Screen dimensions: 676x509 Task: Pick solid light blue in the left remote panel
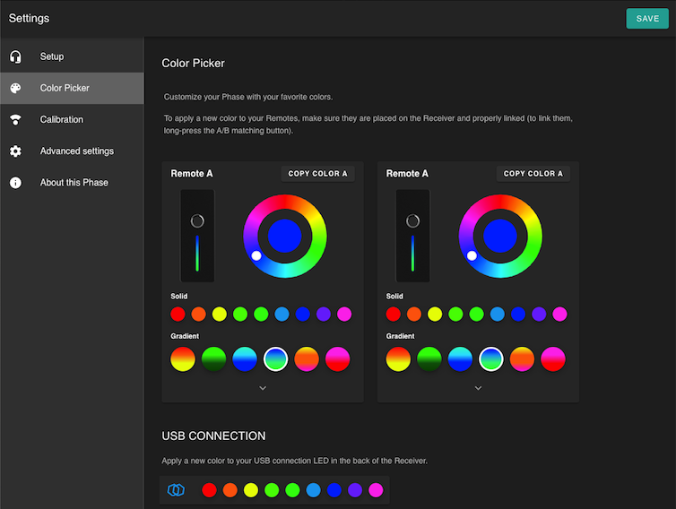(282, 315)
